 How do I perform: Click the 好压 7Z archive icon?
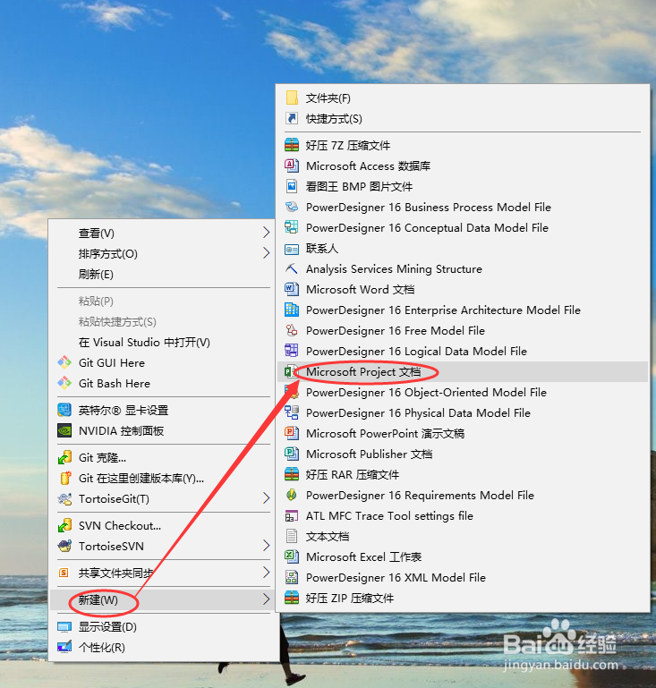(x=292, y=145)
